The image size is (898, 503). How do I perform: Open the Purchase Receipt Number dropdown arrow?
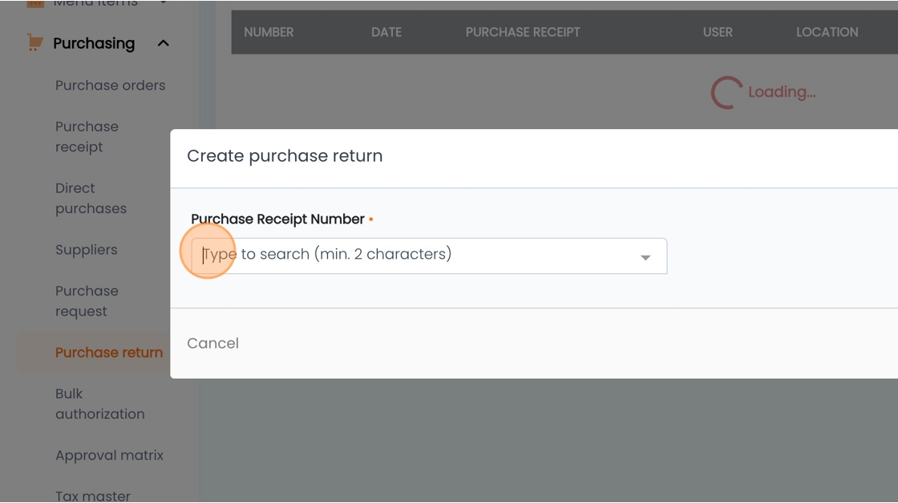coord(645,258)
